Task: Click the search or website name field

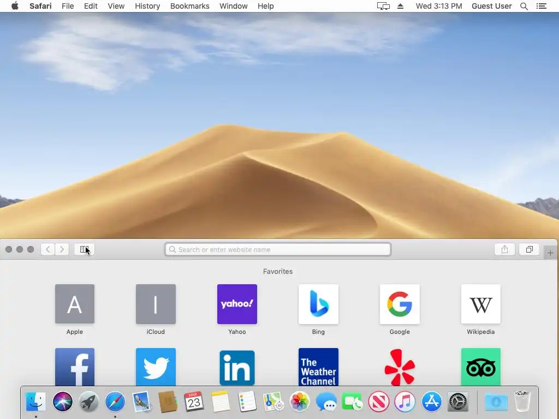Action: click(278, 249)
